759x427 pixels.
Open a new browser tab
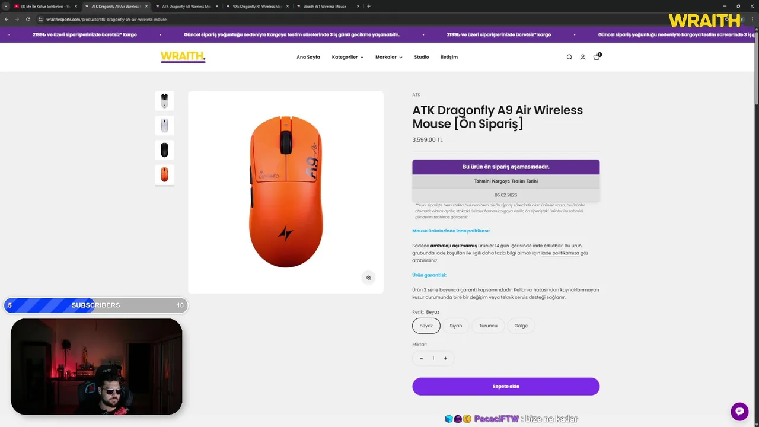(369, 6)
